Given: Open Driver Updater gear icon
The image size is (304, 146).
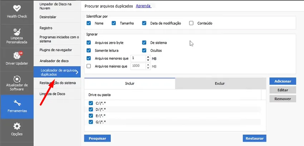Looking at the screenshot, I should point(17,55).
